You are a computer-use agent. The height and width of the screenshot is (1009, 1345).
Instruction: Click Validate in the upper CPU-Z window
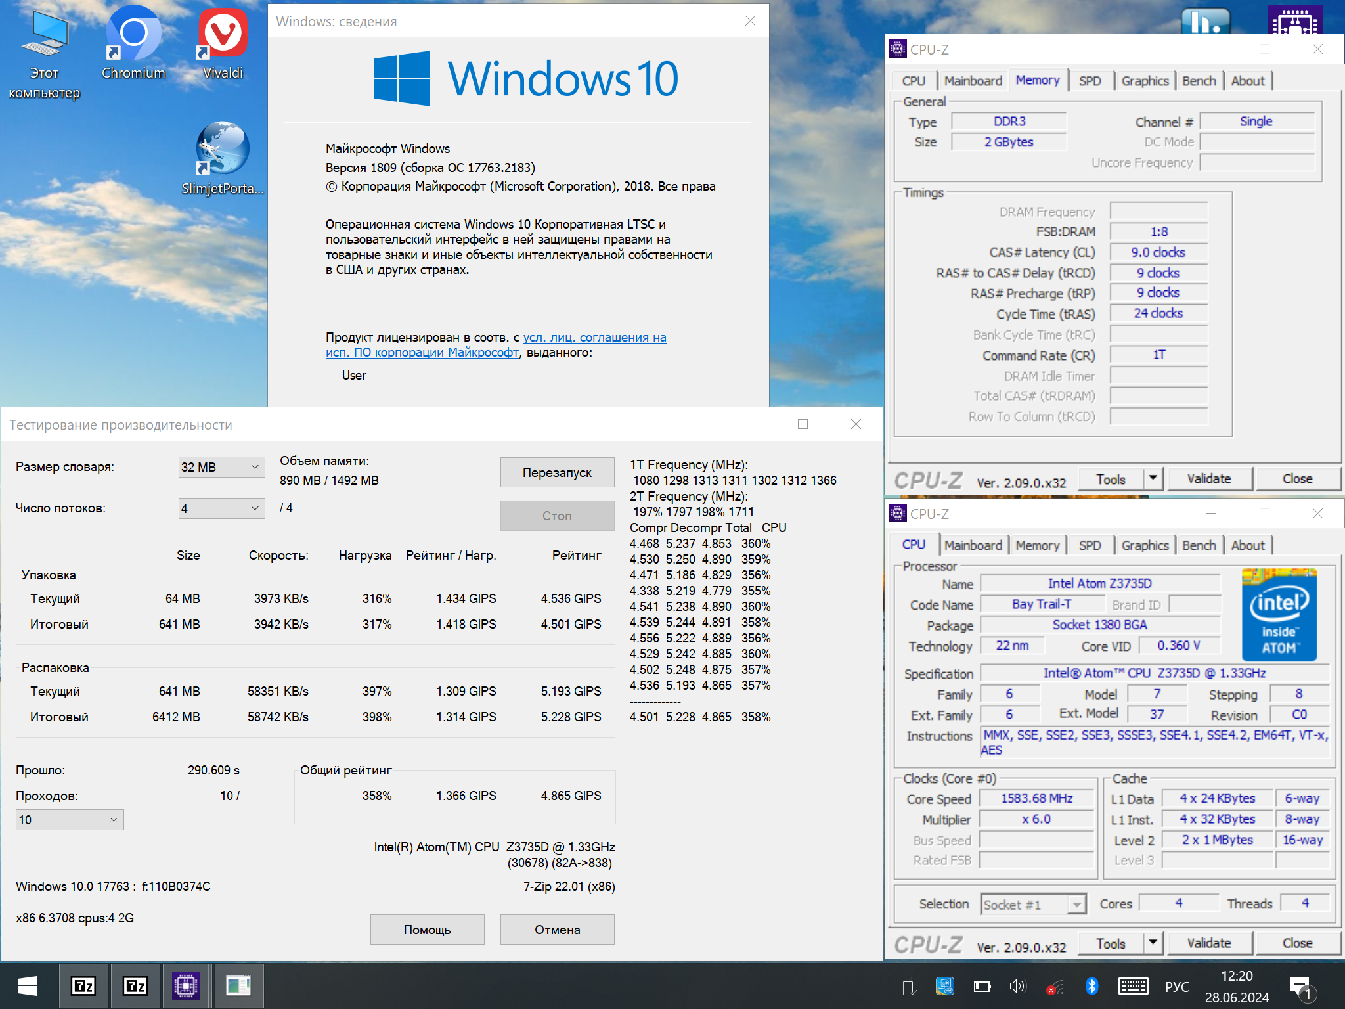coord(1209,479)
